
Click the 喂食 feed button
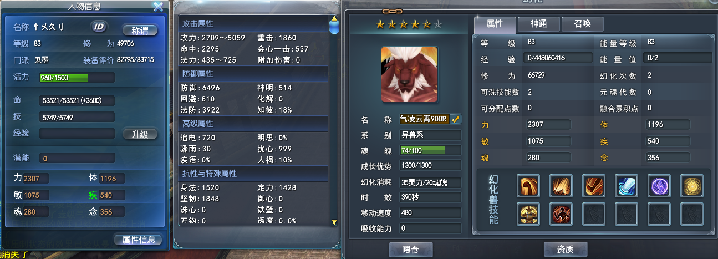tap(411, 250)
